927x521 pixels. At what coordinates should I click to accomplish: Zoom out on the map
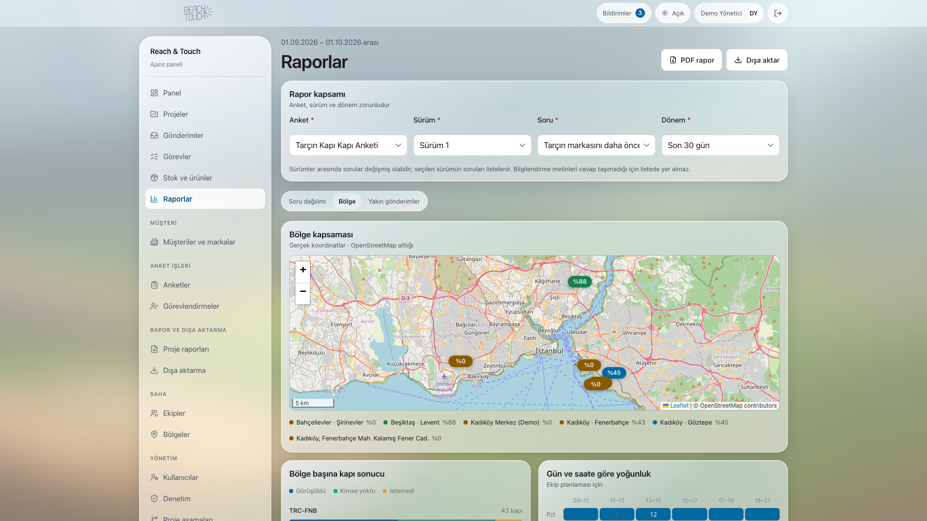point(303,291)
